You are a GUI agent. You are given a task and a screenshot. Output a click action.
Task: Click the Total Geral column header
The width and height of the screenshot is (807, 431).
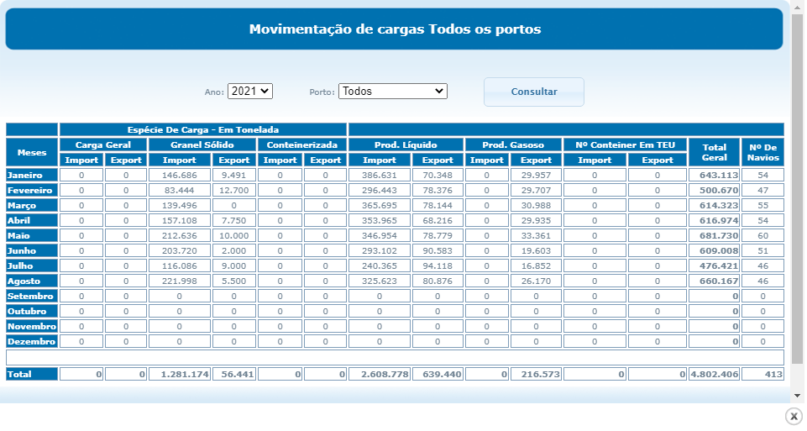coord(715,152)
